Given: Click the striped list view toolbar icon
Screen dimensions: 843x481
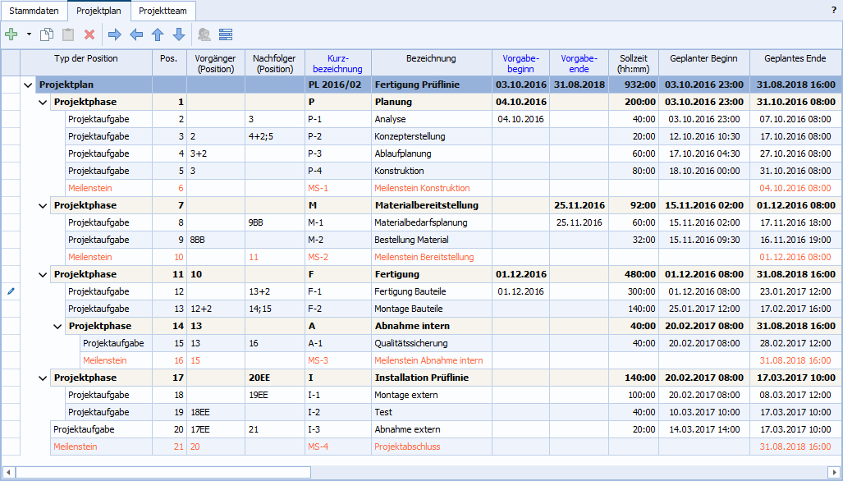Looking at the screenshot, I should click(226, 34).
